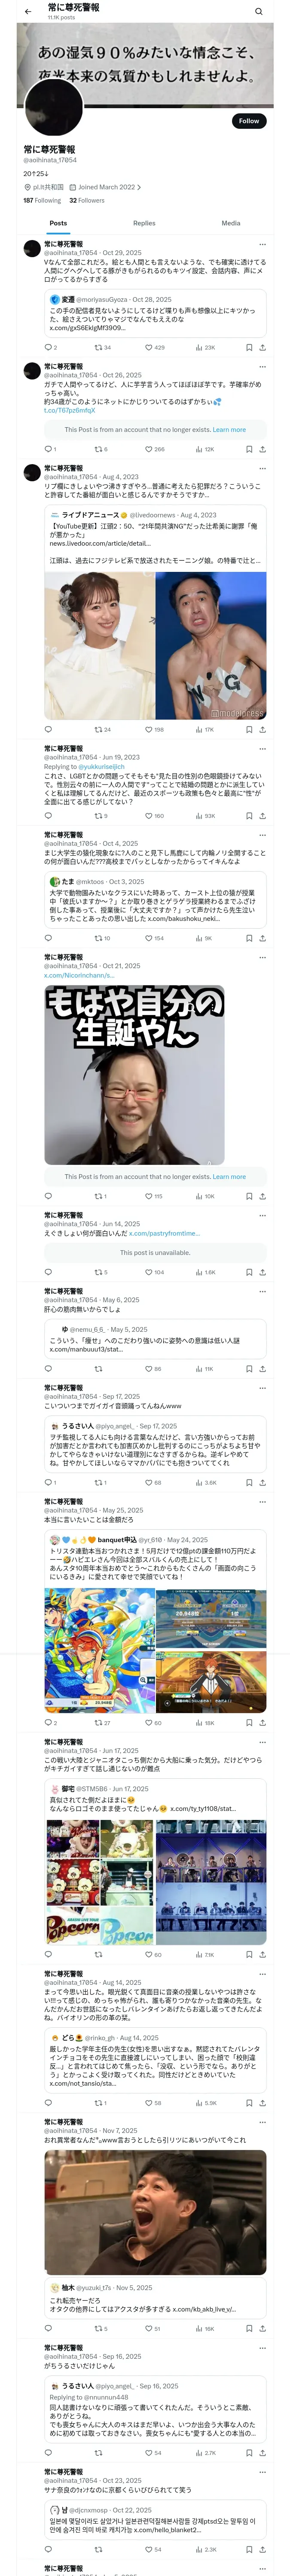
Task: Open more options on the Oct 29 post
Action: 262,244
